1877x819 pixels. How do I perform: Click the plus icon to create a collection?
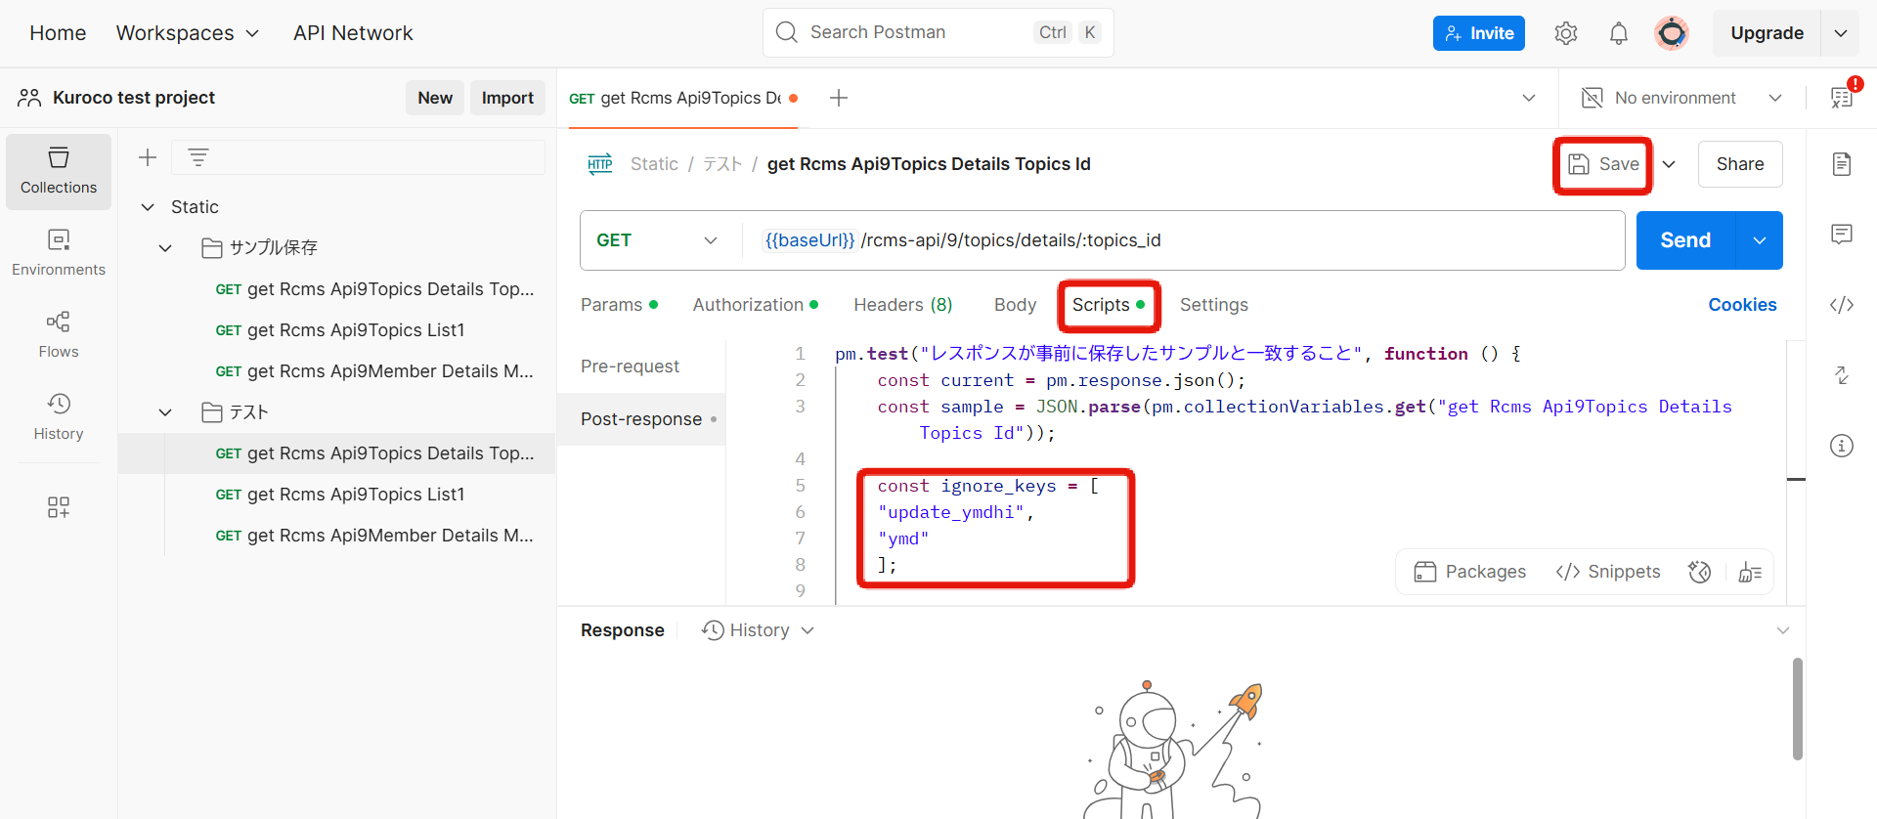pyautogui.click(x=148, y=157)
